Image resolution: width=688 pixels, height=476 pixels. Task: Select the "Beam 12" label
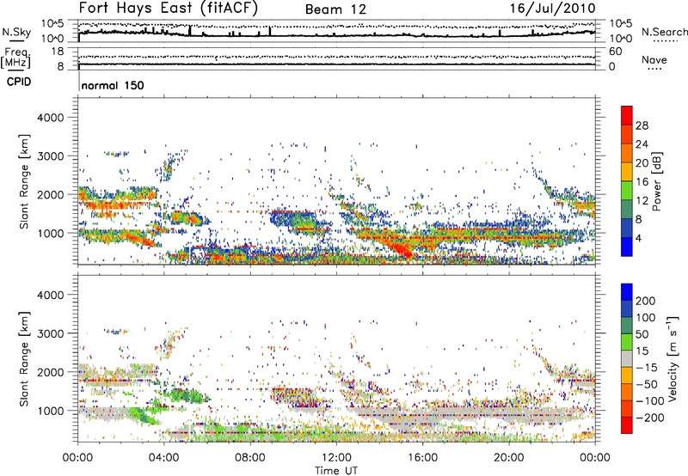[x=335, y=9]
